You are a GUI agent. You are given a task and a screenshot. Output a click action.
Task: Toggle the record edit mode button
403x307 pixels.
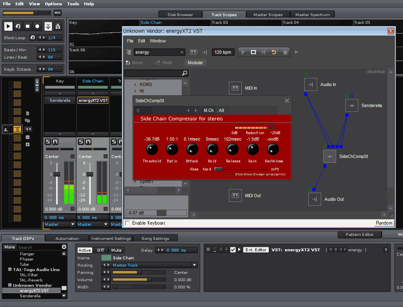coord(37,26)
